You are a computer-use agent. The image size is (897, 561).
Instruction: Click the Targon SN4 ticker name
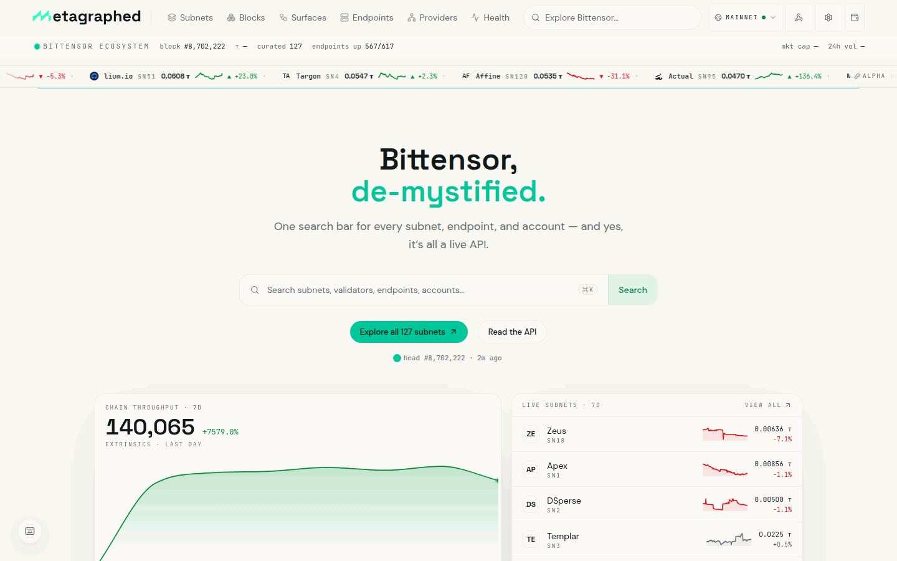308,76
